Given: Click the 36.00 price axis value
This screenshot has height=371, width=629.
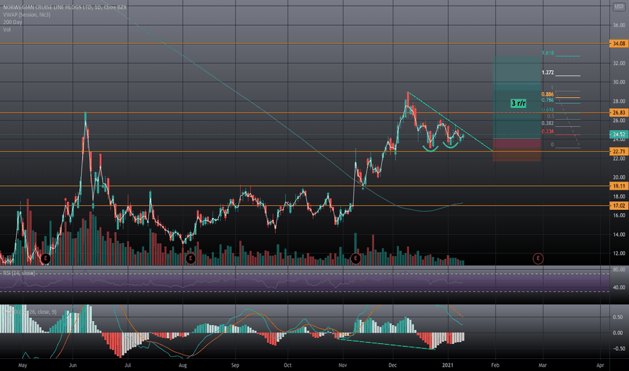Looking at the screenshot, I should tap(619, 25).
